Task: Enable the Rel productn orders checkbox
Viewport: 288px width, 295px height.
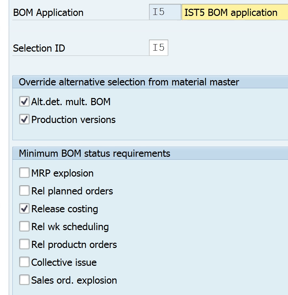Action: (24, 244)
